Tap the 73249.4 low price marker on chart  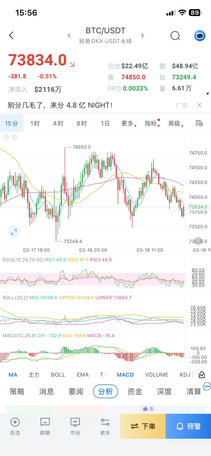[x=73, y=241]
